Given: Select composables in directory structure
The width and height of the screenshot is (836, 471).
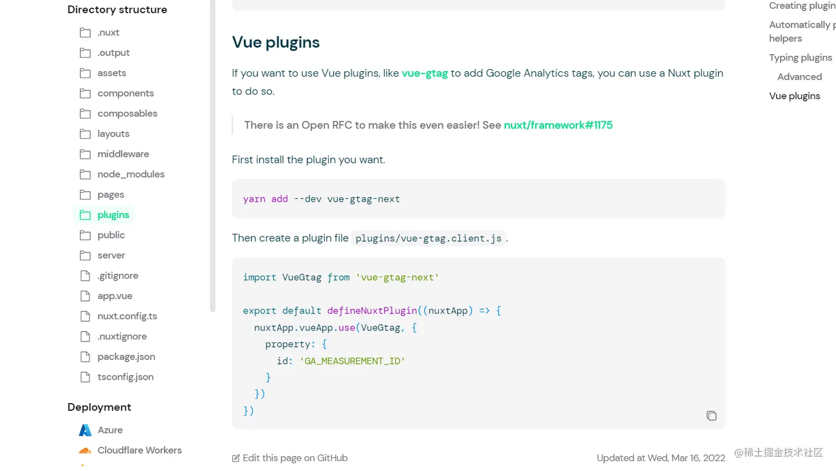Looking at the screenshot, I should [x=127, y=114].
